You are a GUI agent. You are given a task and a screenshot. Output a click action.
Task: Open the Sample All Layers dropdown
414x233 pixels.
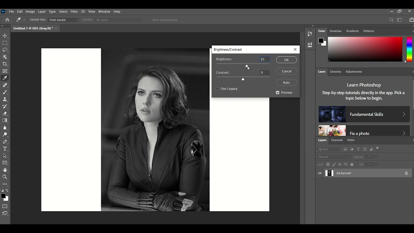point(119,20)
